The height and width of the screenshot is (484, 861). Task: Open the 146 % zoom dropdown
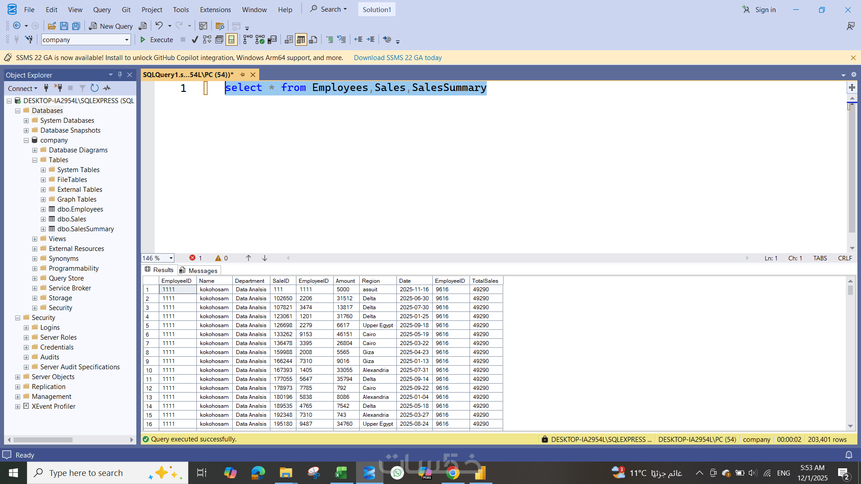(x=171, y=258)
